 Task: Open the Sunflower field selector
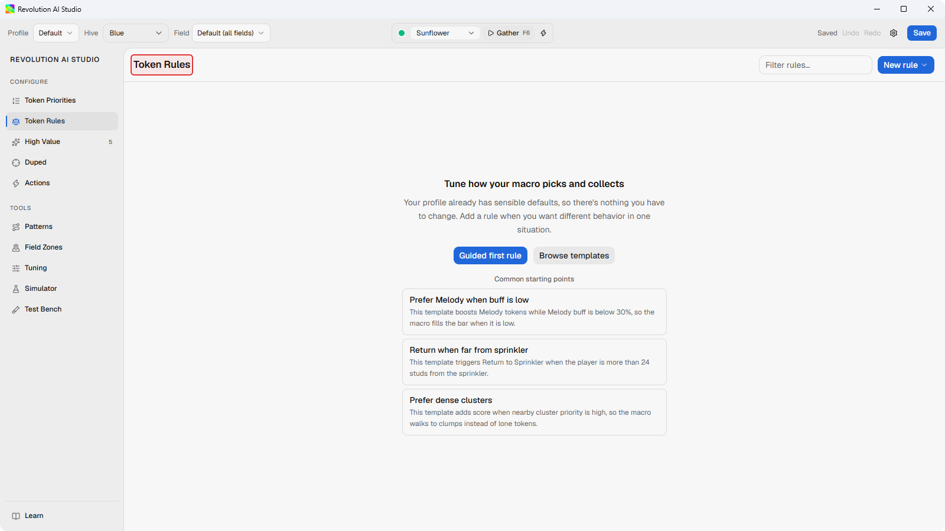coord(445,33)
